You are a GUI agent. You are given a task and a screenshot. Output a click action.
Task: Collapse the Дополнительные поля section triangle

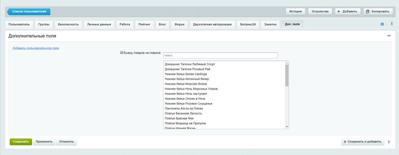tap(389, 36)
